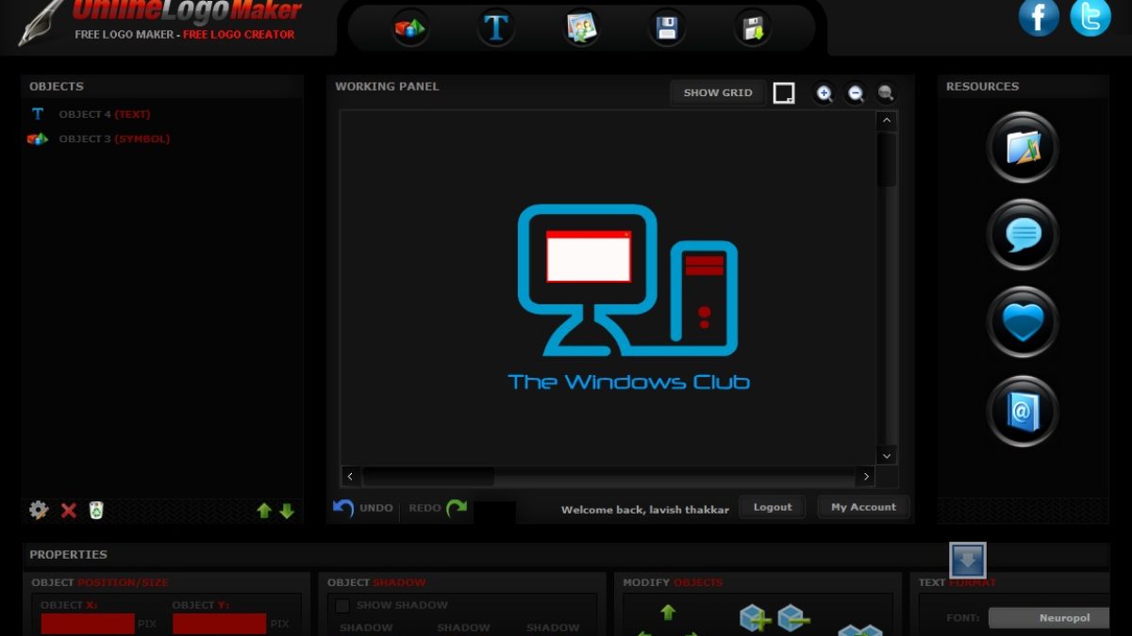Click the white square canvas background icon

coord(784,93)
